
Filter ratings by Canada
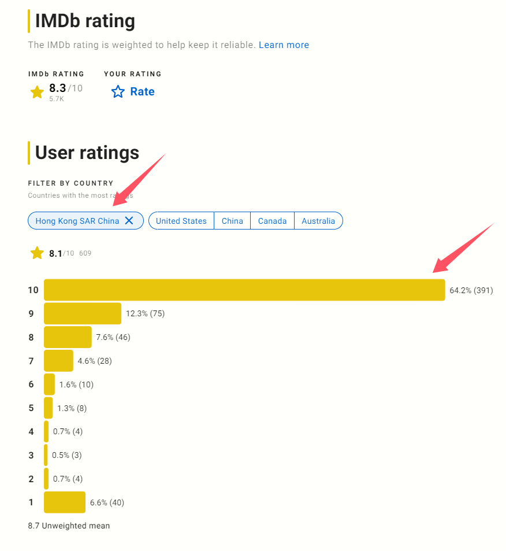click(272, 221)
